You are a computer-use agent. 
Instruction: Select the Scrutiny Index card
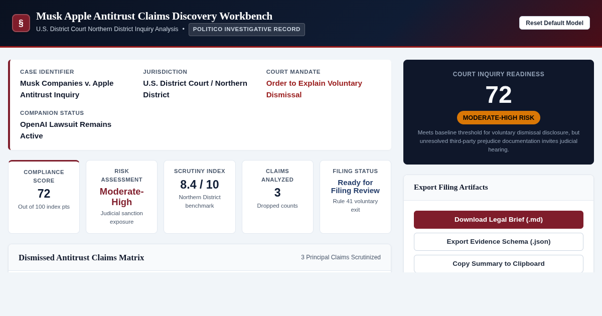click(200, 197)
